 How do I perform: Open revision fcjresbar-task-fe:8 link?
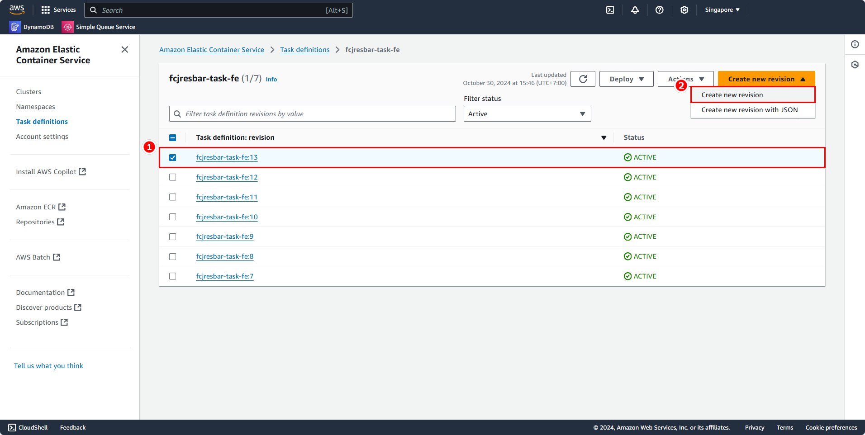pos(225,256)
